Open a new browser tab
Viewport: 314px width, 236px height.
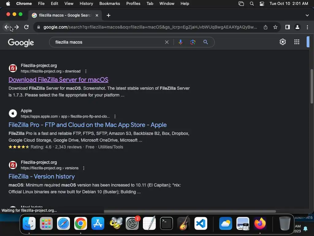click(108, 15)
